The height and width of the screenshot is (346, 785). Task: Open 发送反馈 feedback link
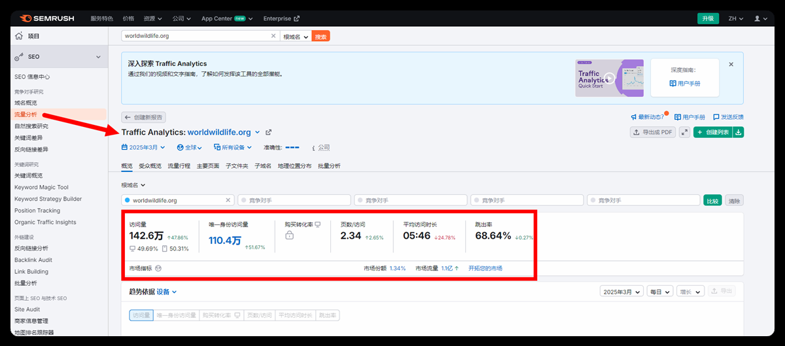(728, 117)
